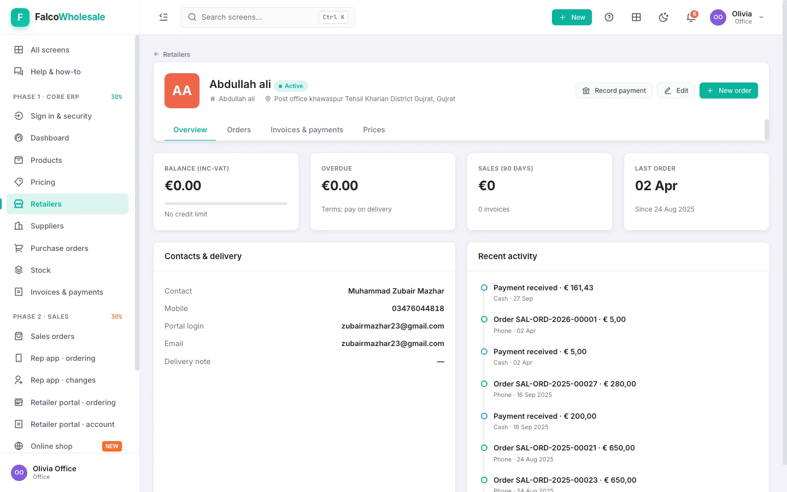
Task: Click the Dashboard gauge icon
Action: click(x=19, y=138)
